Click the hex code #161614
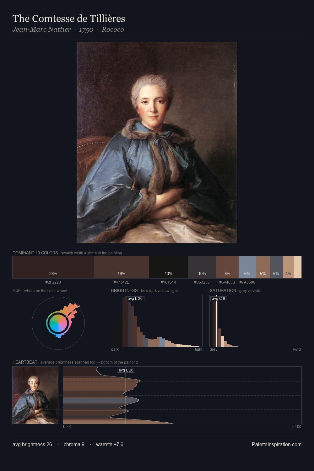 168,282
